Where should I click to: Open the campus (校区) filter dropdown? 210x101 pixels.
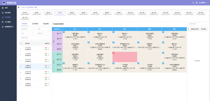pos(27,29)
